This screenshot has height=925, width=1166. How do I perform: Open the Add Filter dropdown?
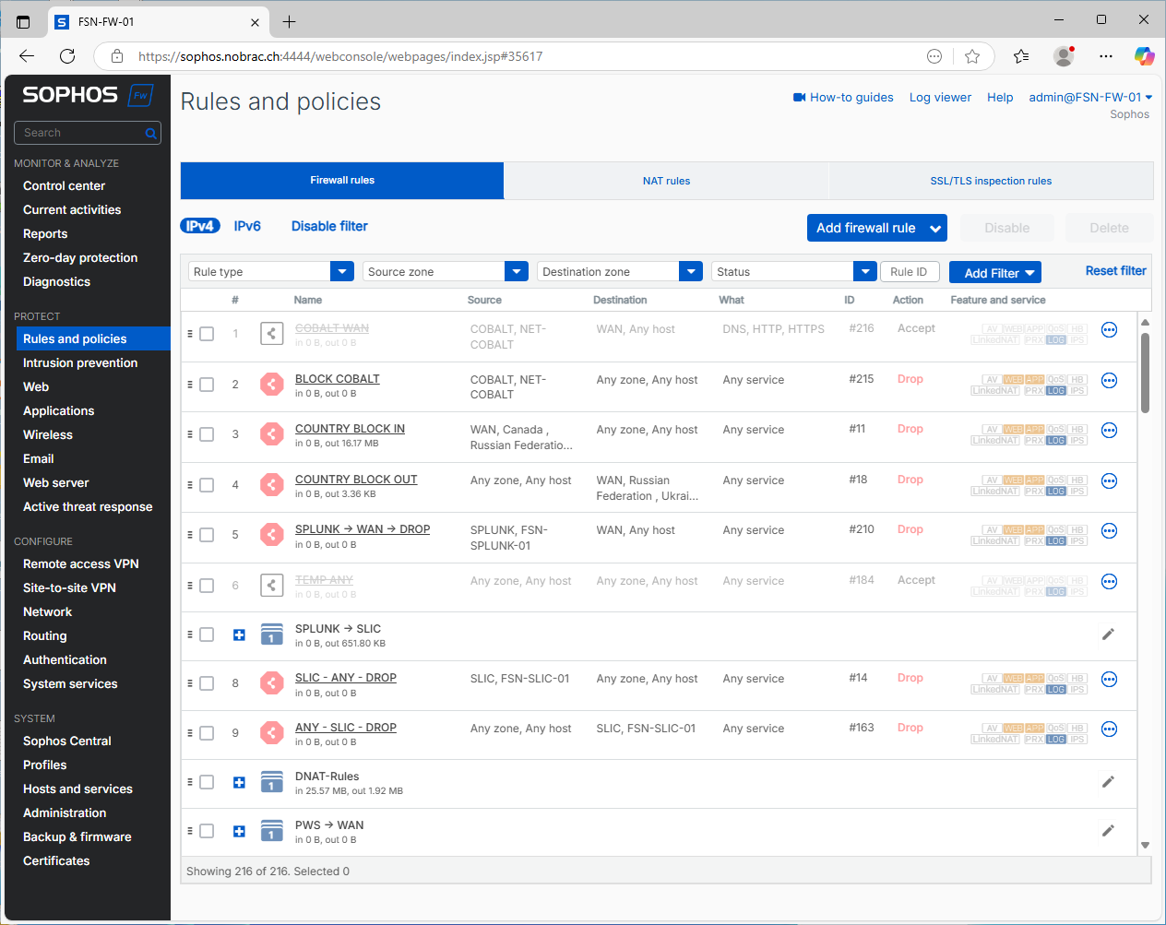tap(995, 272)
